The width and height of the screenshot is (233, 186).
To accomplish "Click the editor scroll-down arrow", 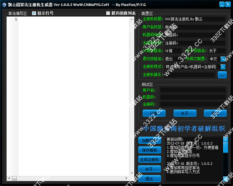I will tap(132, 173).
